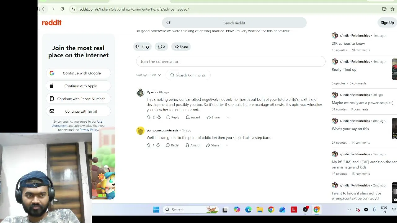Continue with Apple sign-in
The height and width of the screenshot is (223, 397).
pos(78,86)
